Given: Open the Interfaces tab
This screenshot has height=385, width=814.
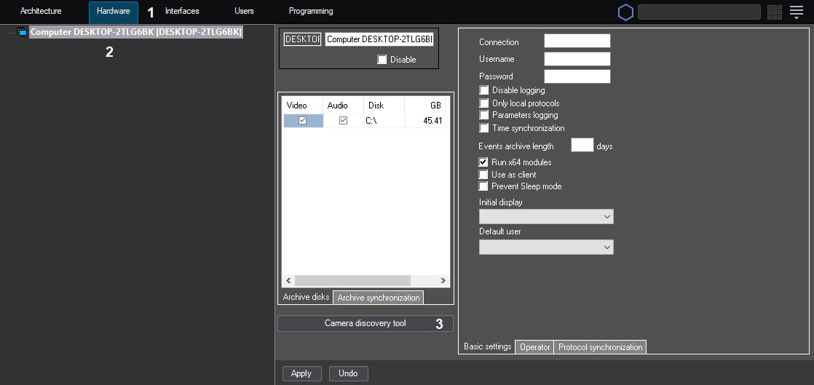Looking at the screenshot, I should tap(182, 11).
